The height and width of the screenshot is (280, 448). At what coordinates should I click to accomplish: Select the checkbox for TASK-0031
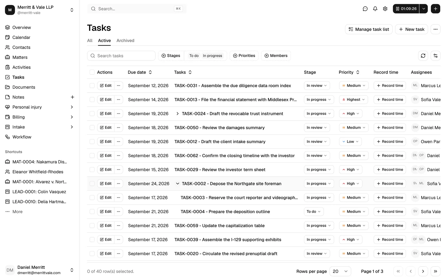tap(92, 86)
